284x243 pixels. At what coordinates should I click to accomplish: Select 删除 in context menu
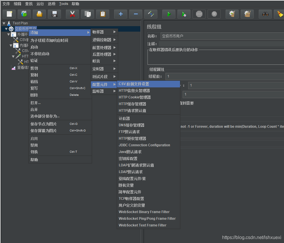[60, 95]
